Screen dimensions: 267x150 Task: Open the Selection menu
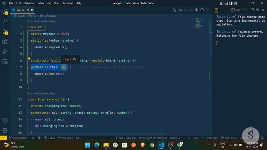(30, 3)
